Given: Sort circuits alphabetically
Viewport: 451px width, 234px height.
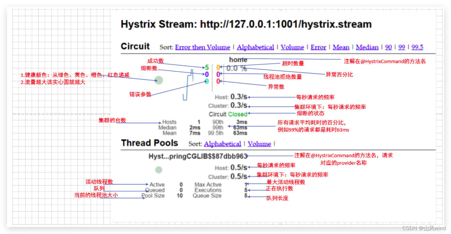Looking at the screenshot, I should tap(255, 47).
